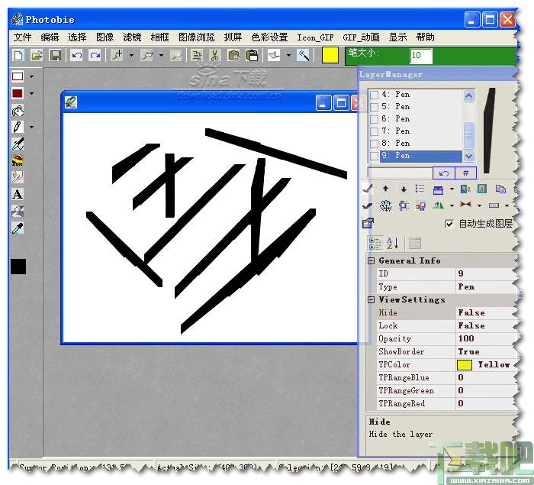Open the 编辑 menu
This screenshot has height=485, width=534.
pyautogui.click(x=50, y=37)
